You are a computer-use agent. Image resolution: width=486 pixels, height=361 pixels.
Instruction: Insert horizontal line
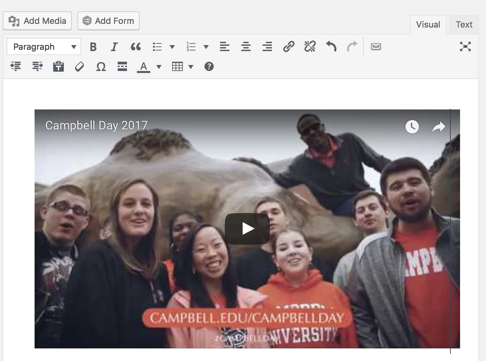tap(122, 67)
